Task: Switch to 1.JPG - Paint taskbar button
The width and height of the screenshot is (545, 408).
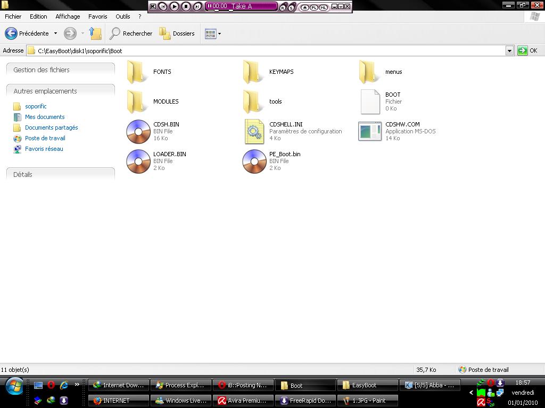Action: [x=367, y=401]
